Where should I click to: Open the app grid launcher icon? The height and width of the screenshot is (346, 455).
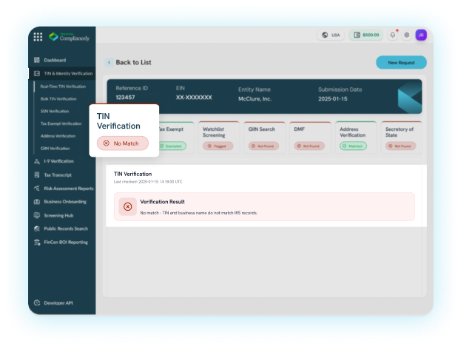[37, 36]
